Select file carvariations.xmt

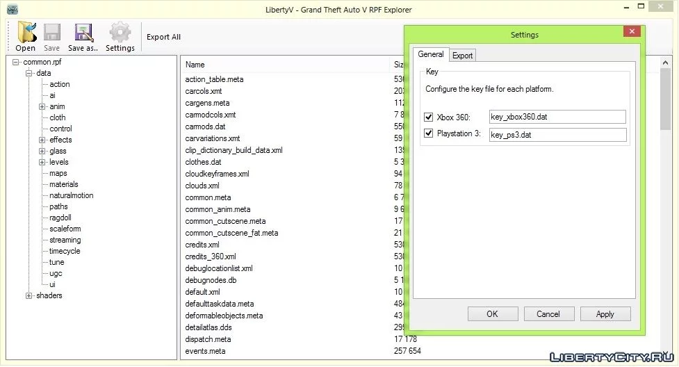coord(213,138)
